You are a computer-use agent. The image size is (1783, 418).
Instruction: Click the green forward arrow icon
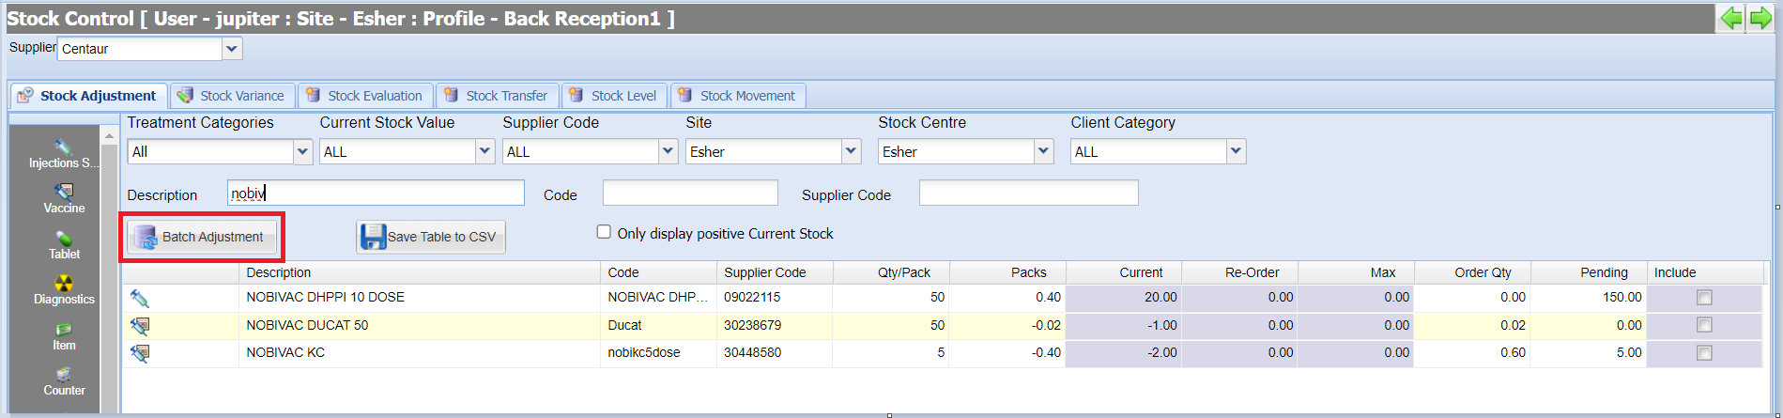point(1760,18)
